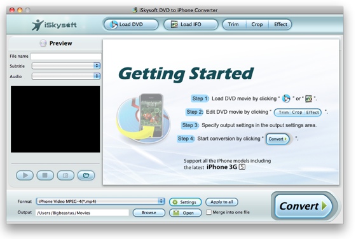This screenshot has width=356, height=239.
Task: Click the title bar app icon
Action: 135,10
